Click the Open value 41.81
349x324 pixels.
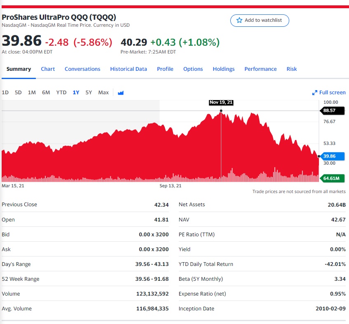pos(162,220)
